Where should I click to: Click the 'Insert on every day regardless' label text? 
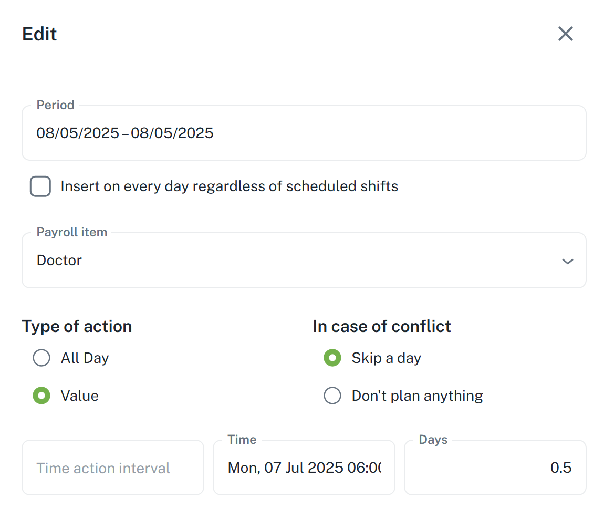pos(229,186)
